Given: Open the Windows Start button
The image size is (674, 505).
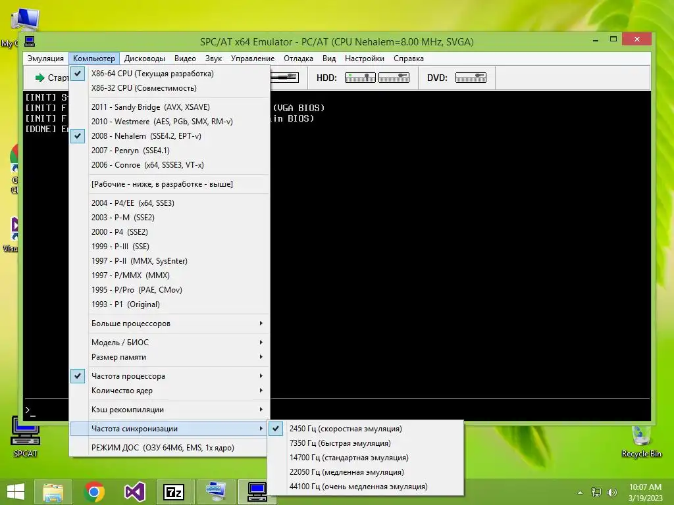Looking at the screenshot, I should click(16, 492).
